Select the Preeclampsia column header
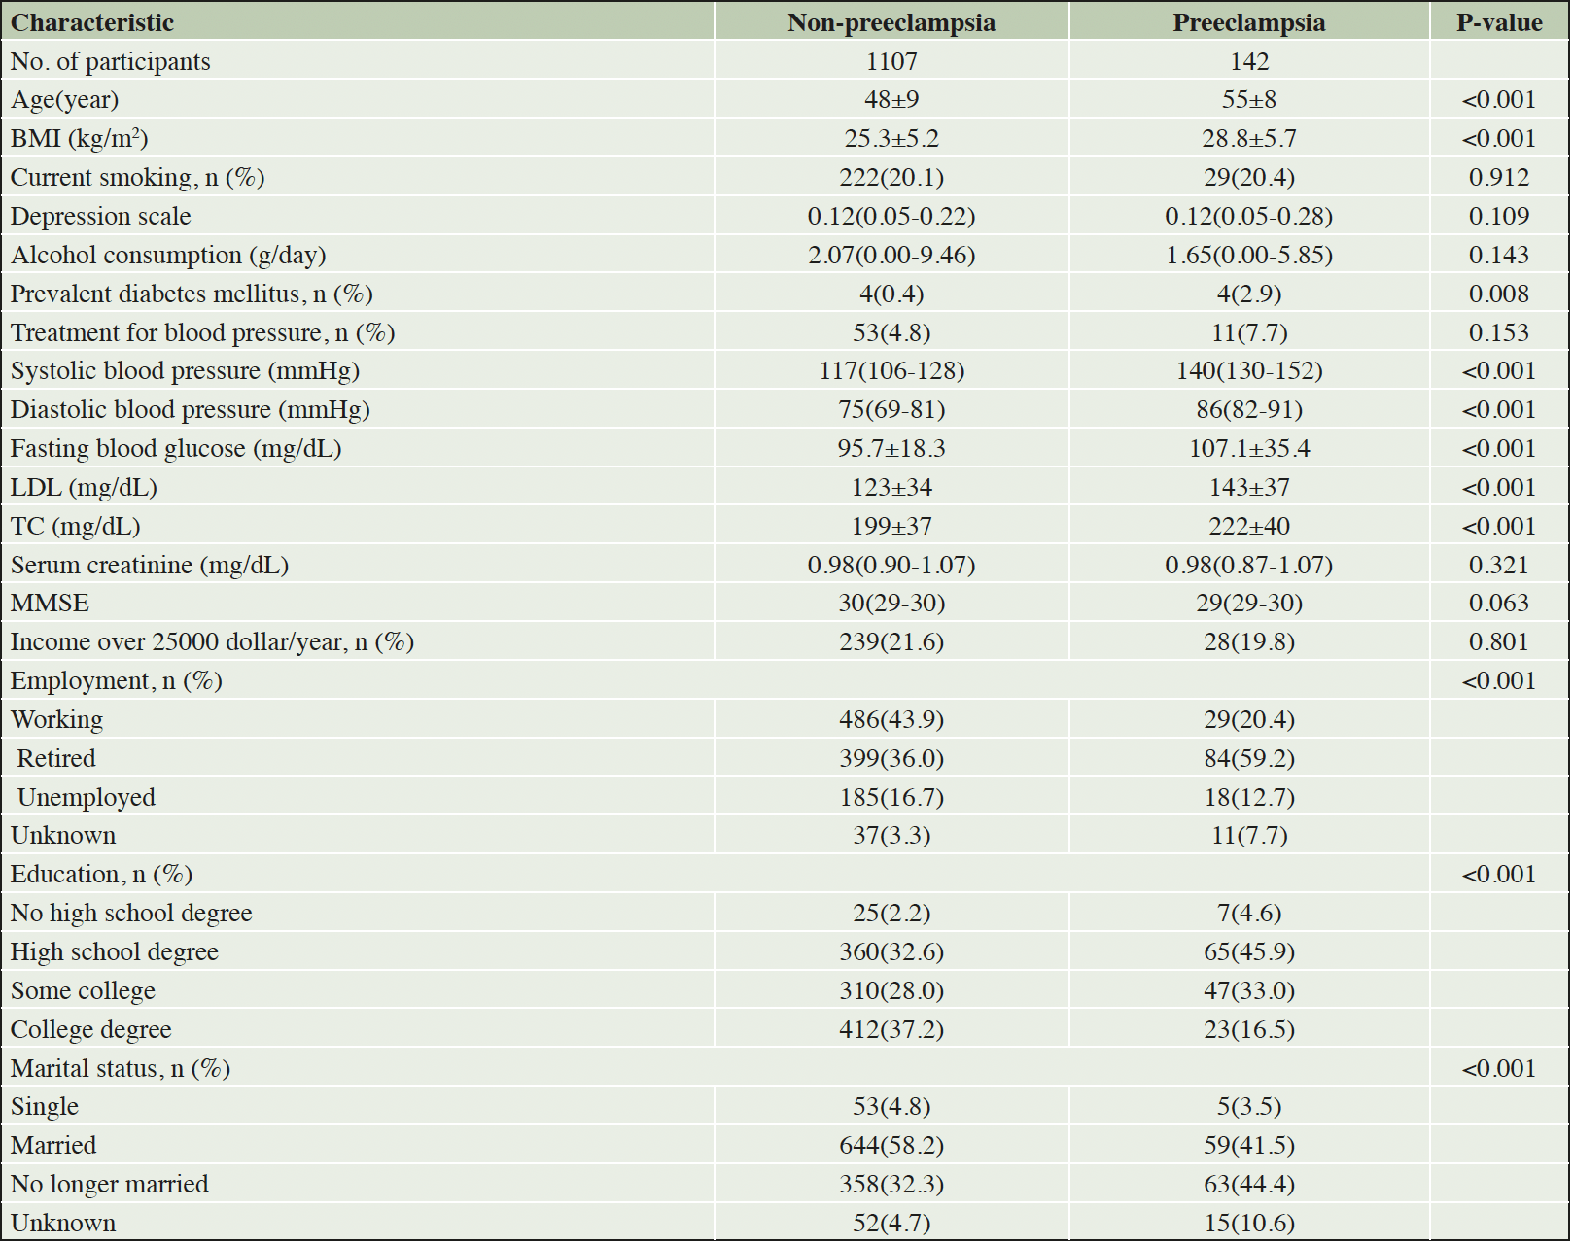The height and width of the screenshot is (1244, 1573). coord(1249,22)
